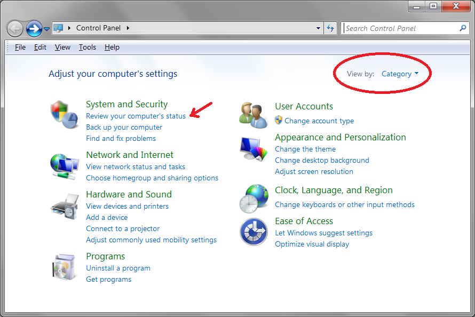Open the Hardware and Sound heading link
The image size is (475, 317).
(129, 194)
